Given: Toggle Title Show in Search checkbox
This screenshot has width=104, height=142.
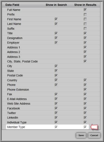Looking at the screenshot, I should (56, 33).
